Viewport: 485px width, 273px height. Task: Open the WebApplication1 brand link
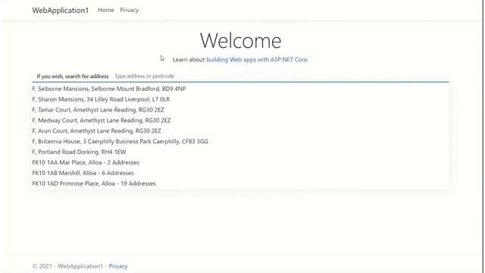pos(61,10)
